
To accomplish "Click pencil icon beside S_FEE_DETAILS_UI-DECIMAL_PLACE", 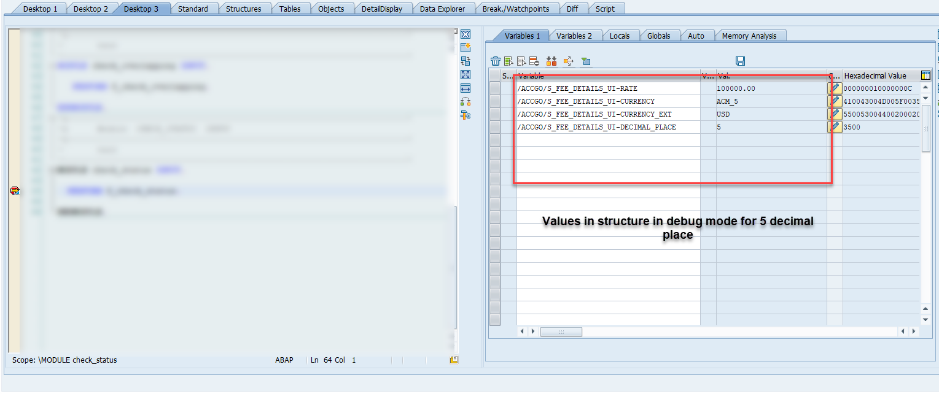I will pos(835,126).
